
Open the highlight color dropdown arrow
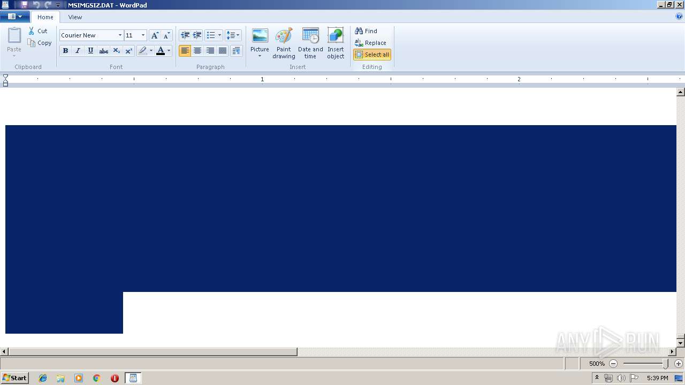(151, 51)
